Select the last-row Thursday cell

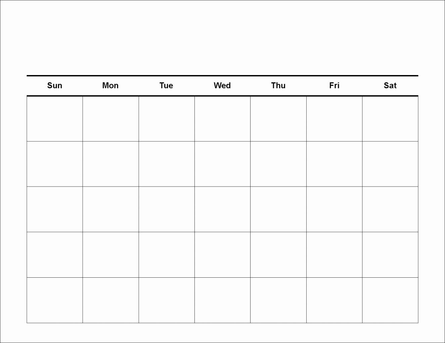pos(278,300)
